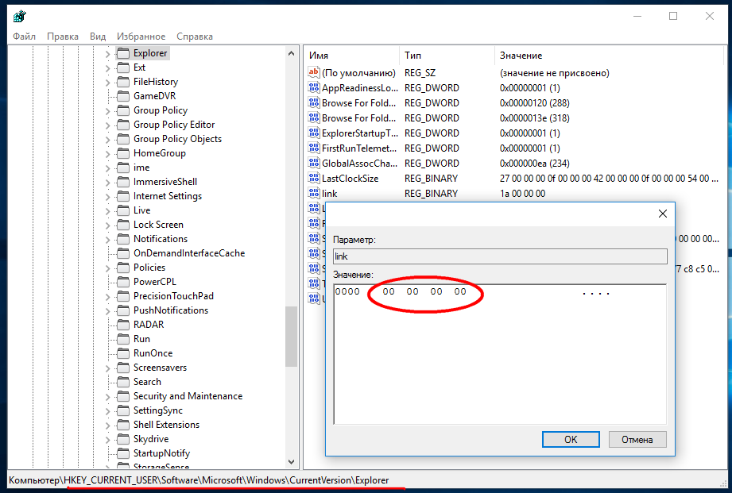Image resolution: width=732 pixels, height=493 pixels.
Task: Select the Screensavers tree item
Action: [160, 368]
